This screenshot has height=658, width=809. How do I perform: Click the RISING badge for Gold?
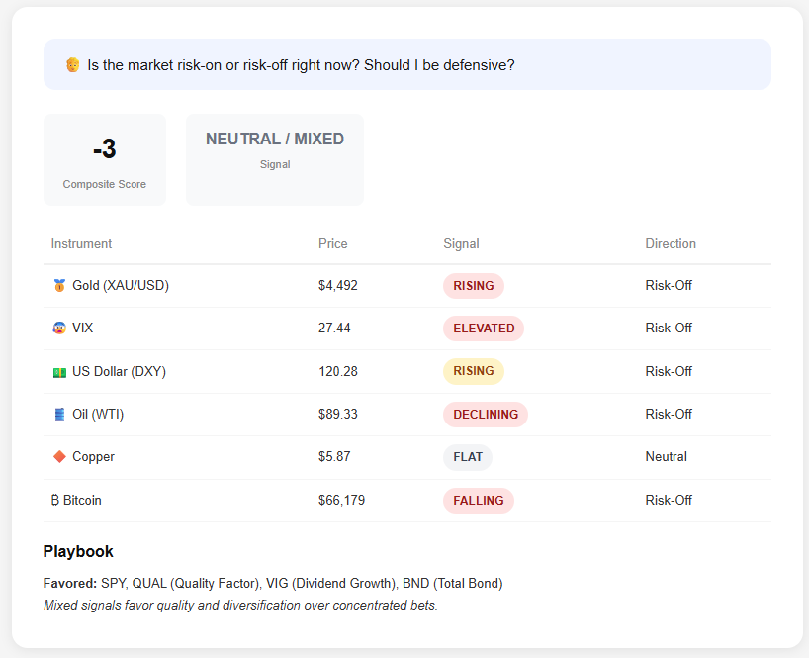(x=474, y=285)
